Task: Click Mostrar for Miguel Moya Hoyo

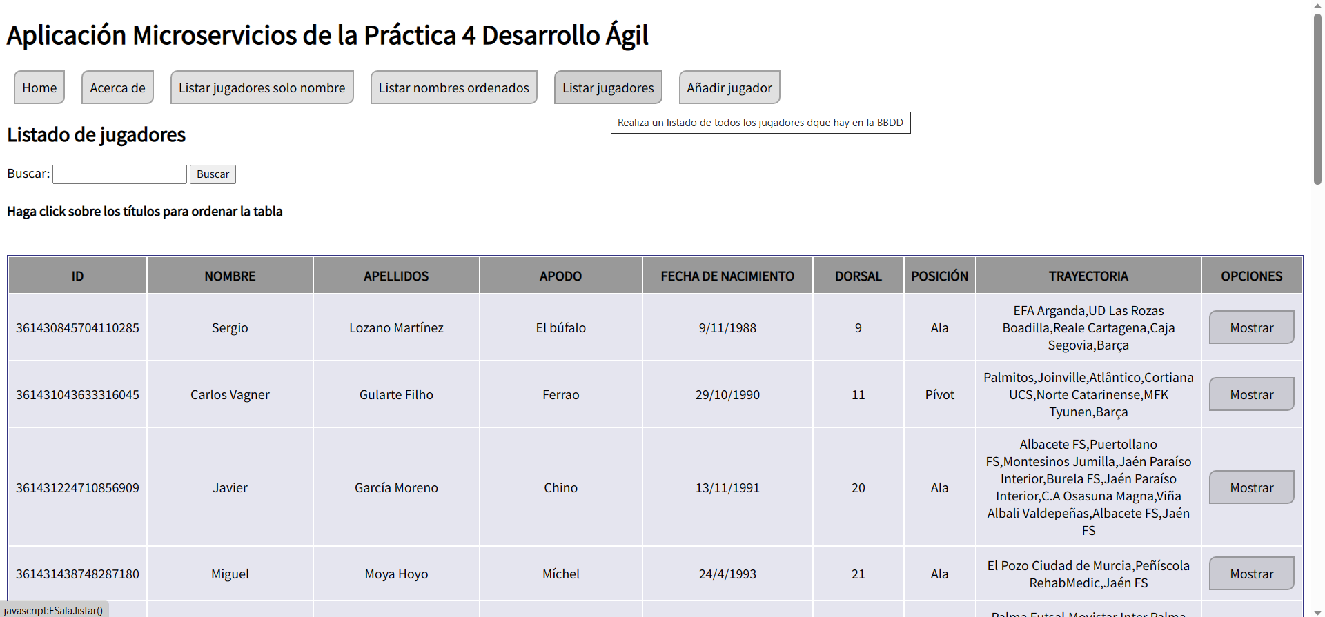Action: click(x=1251, y=574)
